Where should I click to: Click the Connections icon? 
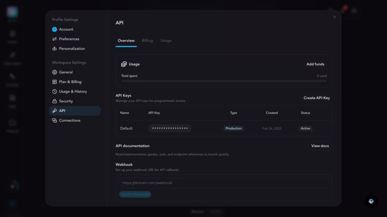click(x=54, y=121)
